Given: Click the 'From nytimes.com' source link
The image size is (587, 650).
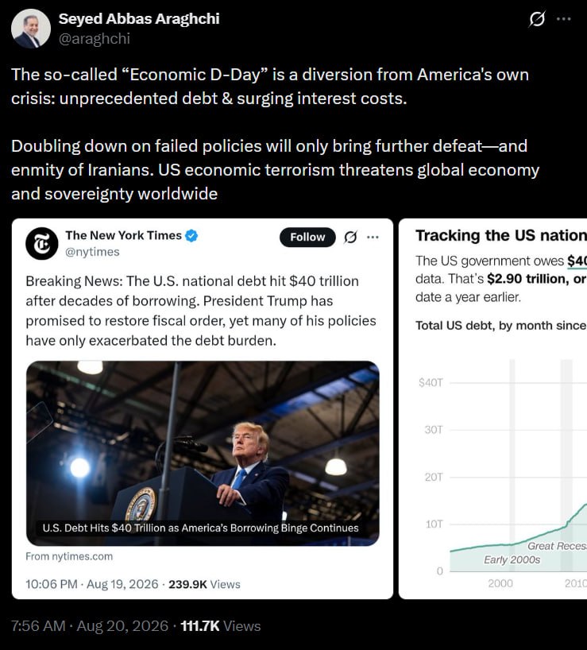Looking at the screenshot, I should (69, 556).
